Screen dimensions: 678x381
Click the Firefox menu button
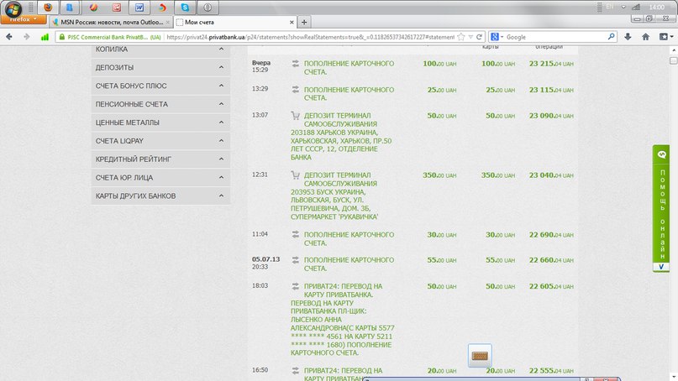click(24, 19)
